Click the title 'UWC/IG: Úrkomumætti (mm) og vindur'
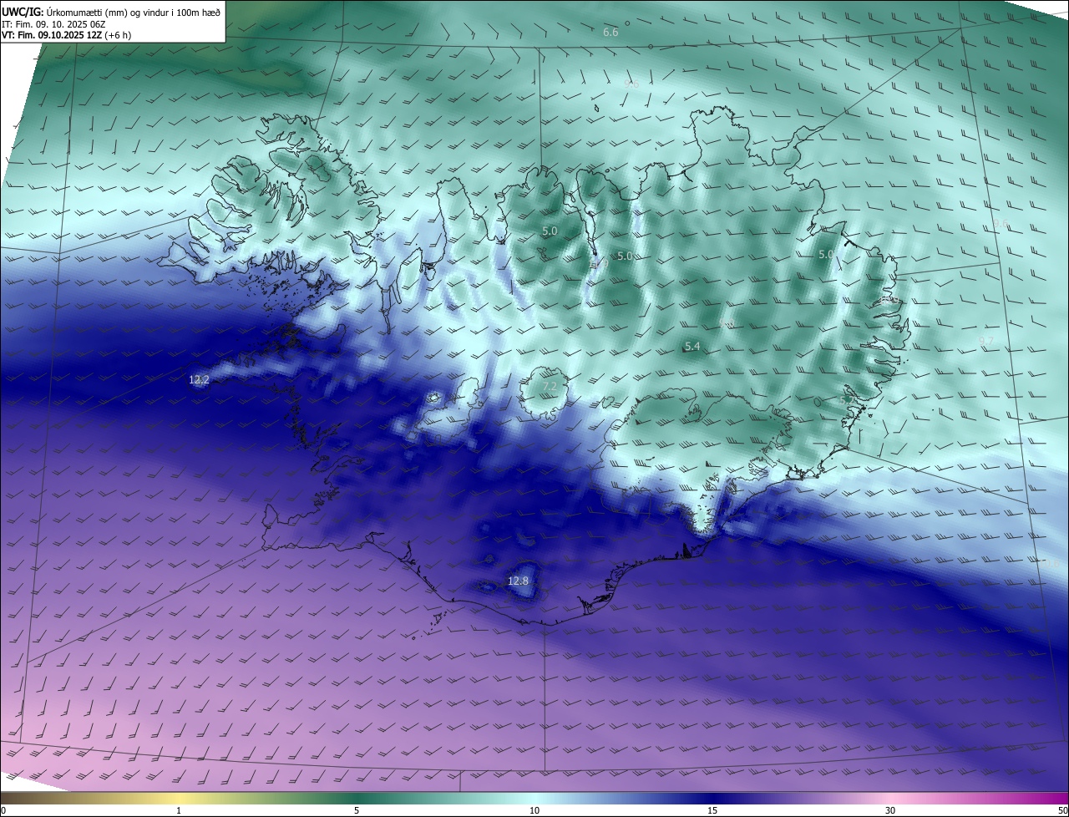 (111, 12)
